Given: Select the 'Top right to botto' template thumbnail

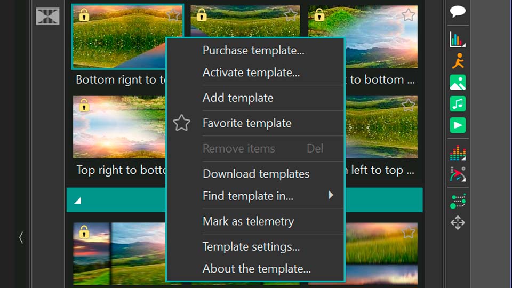Looking at the screenshot, I should tap(119, 127).
